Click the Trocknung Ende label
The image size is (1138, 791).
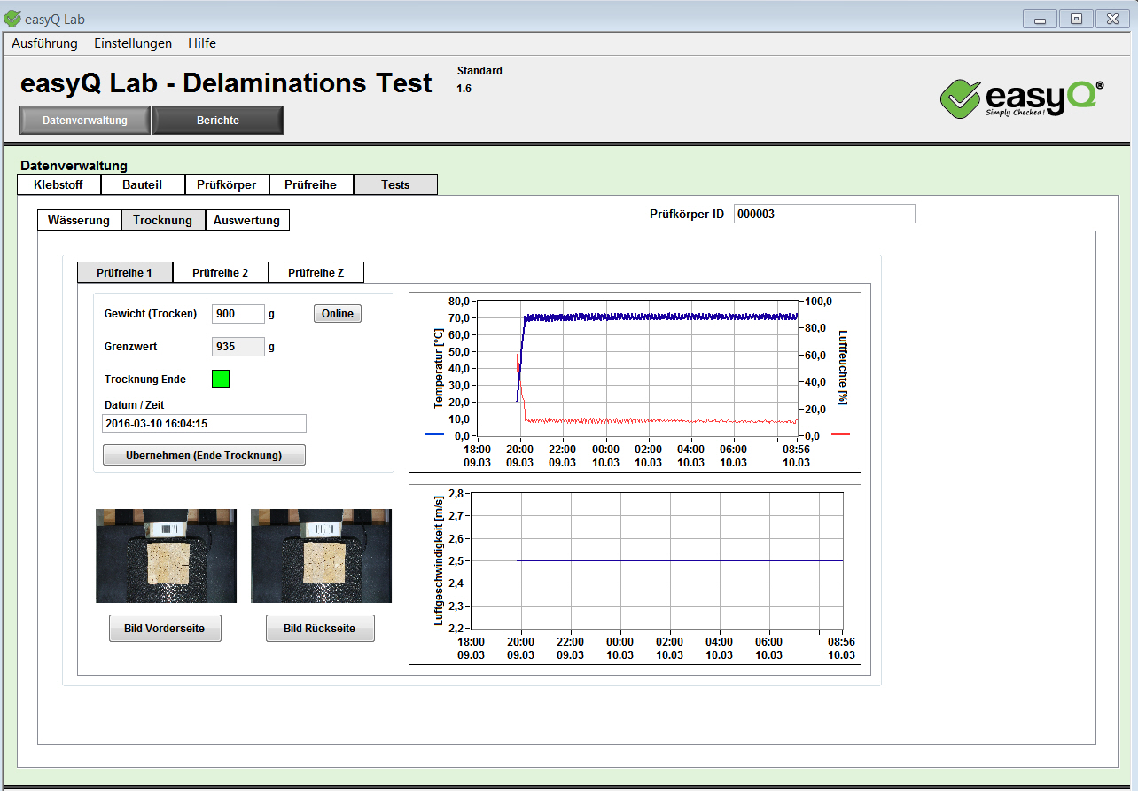(145, 379)
